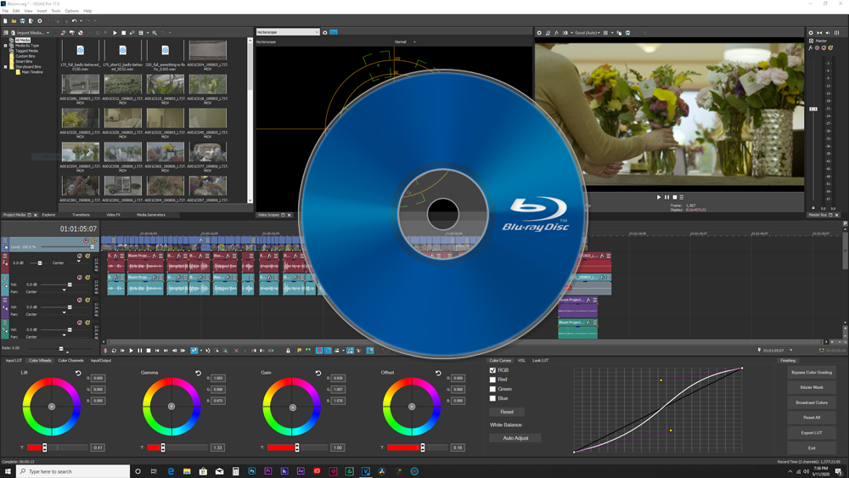The width and height of the screenshot is (849, 478).
Task: Click the Open project folder icon
Action: click(14, 21)
